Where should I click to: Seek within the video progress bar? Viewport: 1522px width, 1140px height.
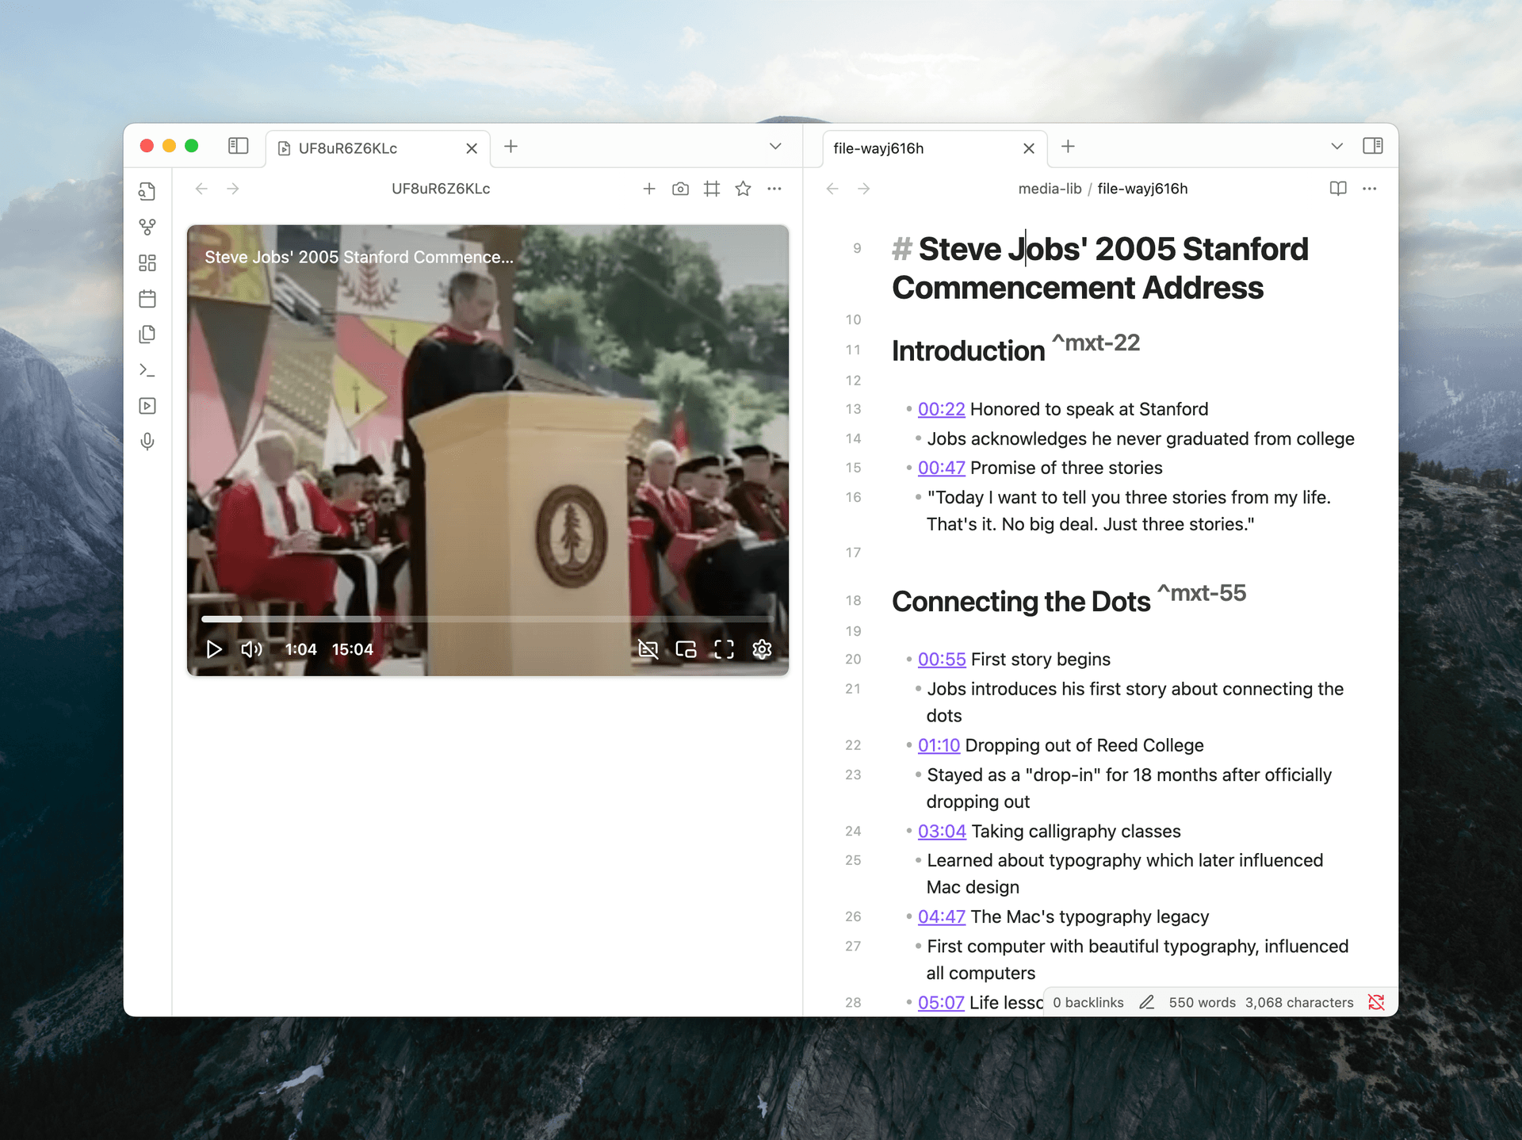coord(488,619)
